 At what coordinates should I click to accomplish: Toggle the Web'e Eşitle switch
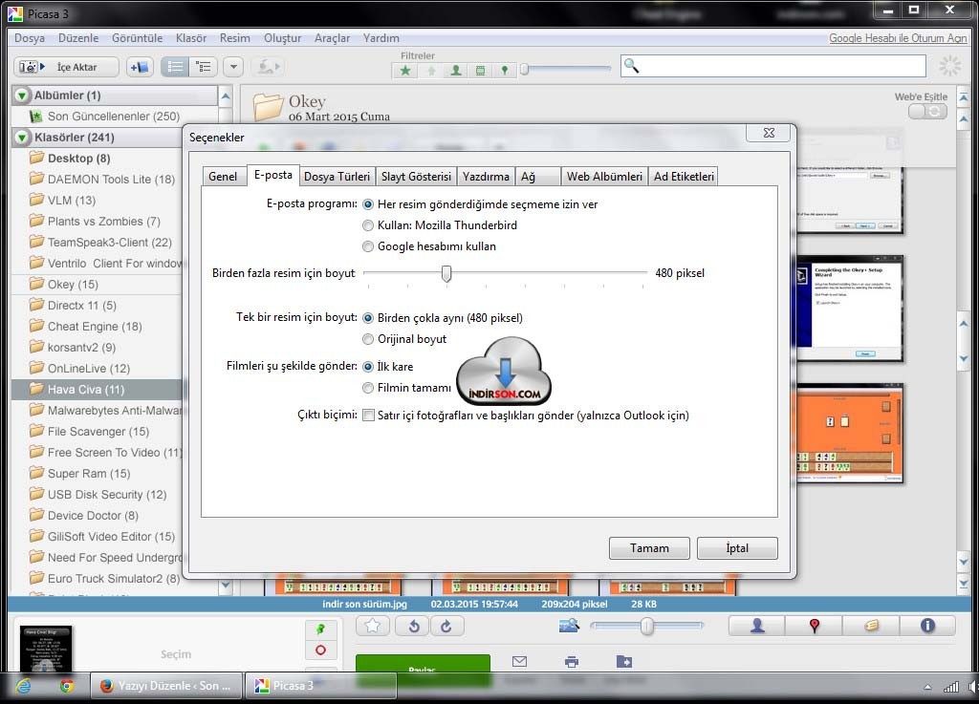[927, 112]
